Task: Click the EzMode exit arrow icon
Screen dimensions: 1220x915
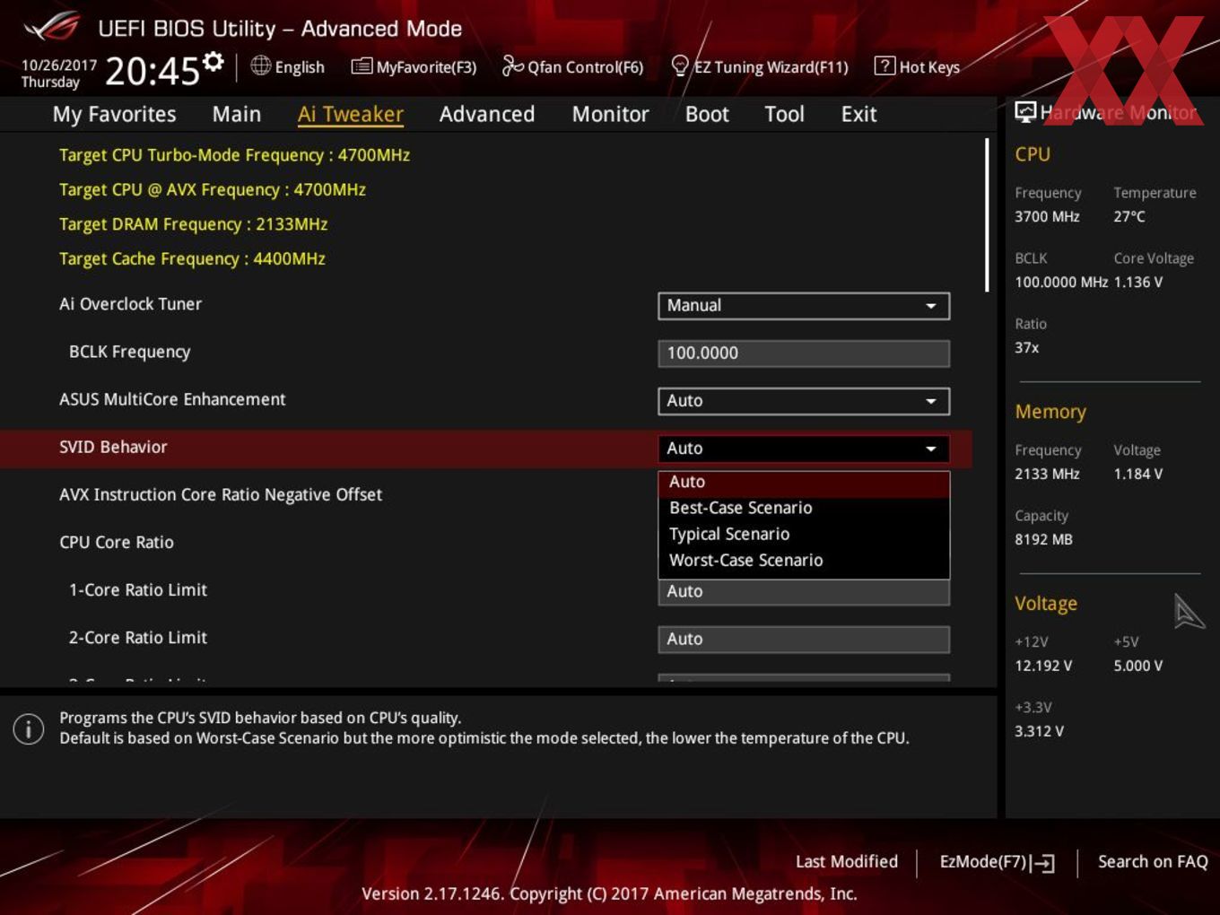Action: (1042, 863)
